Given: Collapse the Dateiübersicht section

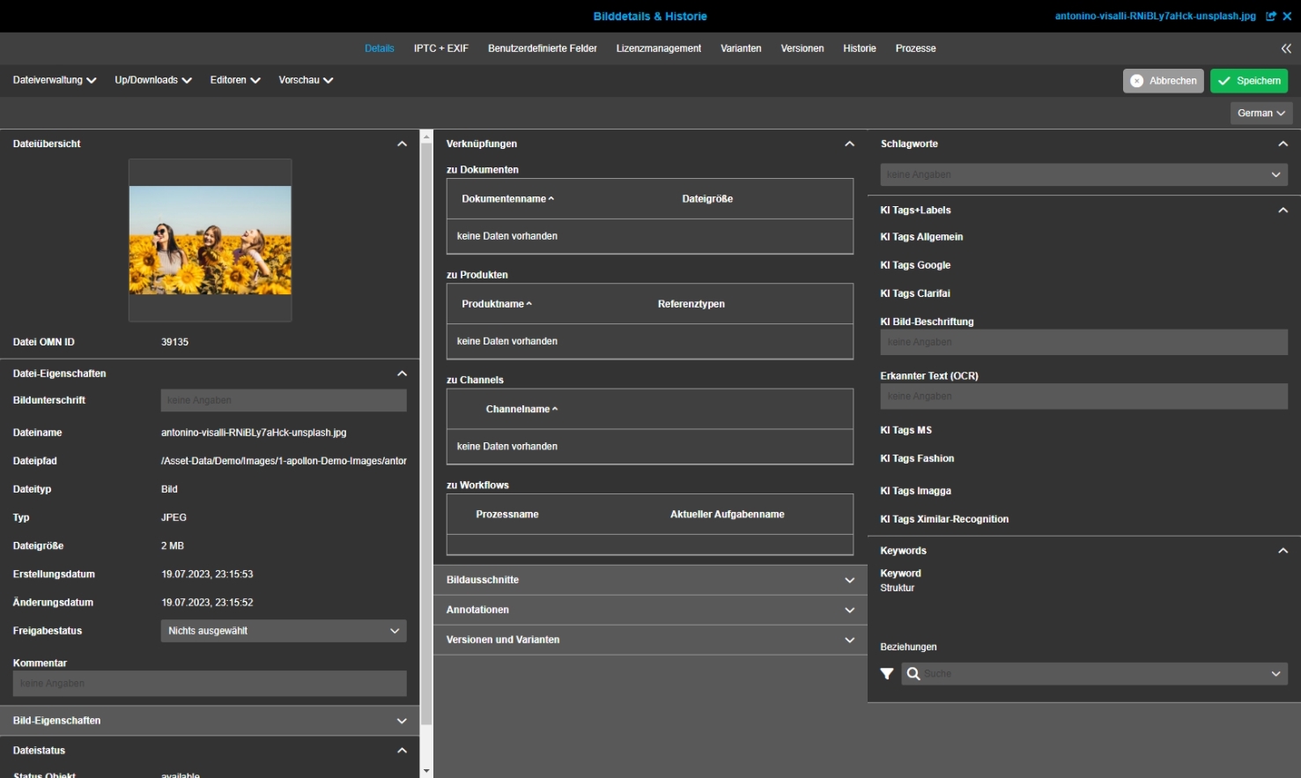Looking at the screenshot, I should point(402,144).
